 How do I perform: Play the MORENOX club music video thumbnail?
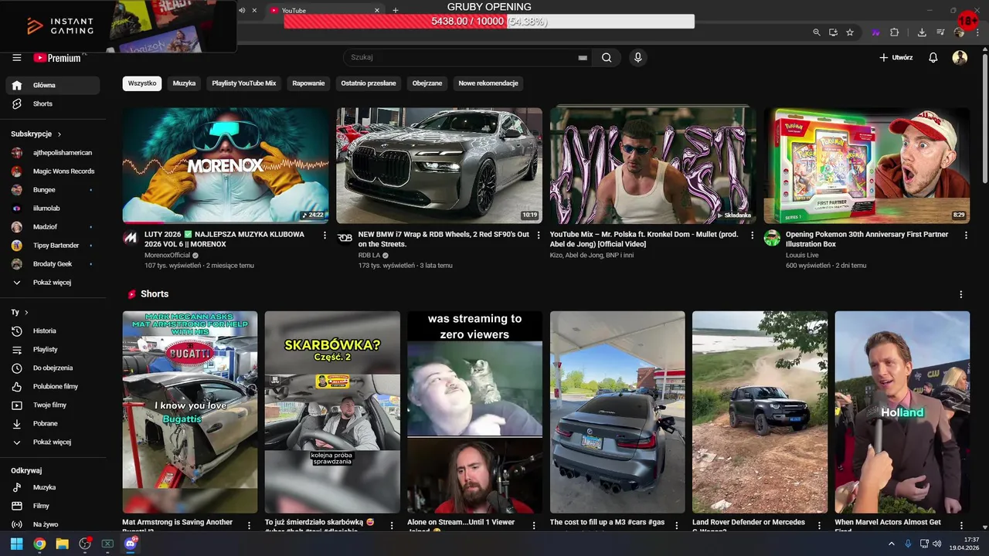pyautogui.click(x=226, y=165)
